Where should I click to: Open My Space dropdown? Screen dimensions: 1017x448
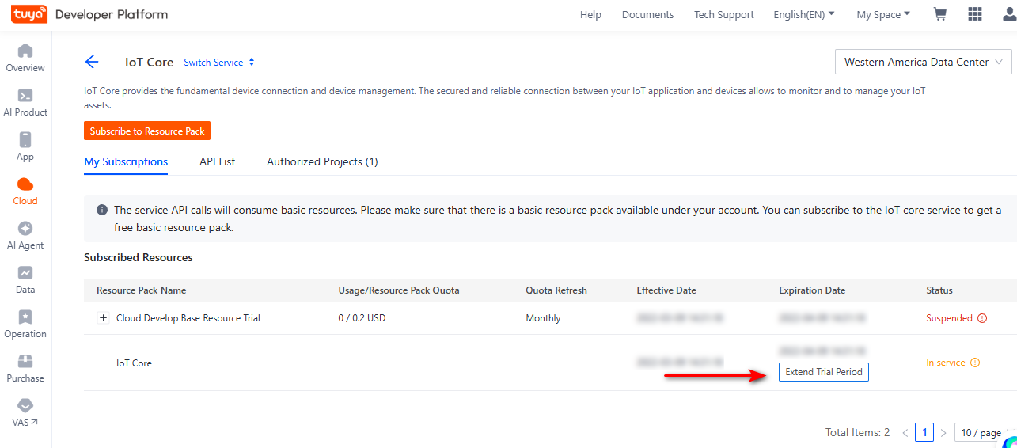tap(883, 14)
